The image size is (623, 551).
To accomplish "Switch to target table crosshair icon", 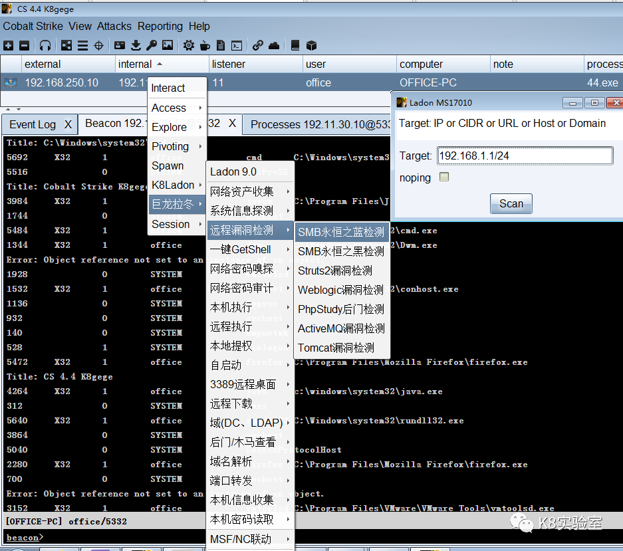I will 98,46.
